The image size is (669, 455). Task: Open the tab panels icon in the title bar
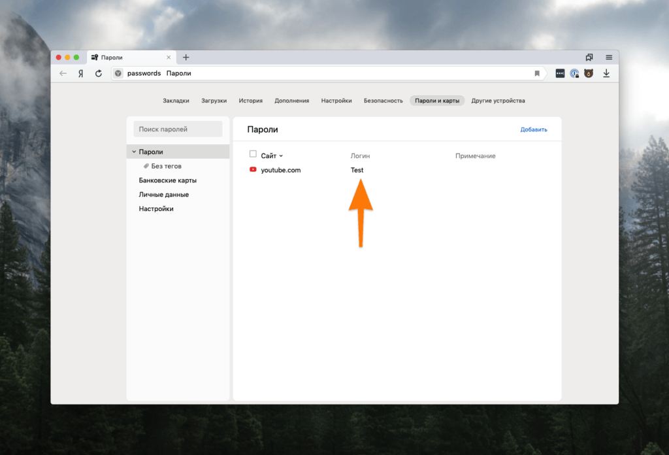tap(589, 57)
